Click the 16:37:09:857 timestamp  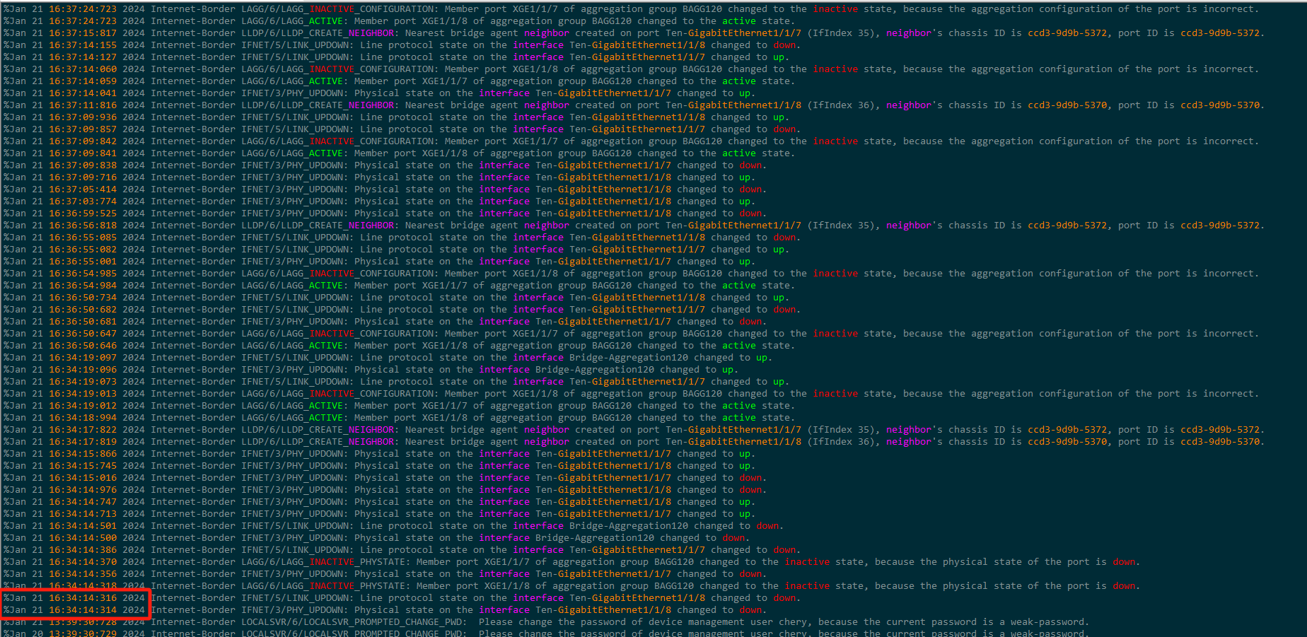[83, 129]
